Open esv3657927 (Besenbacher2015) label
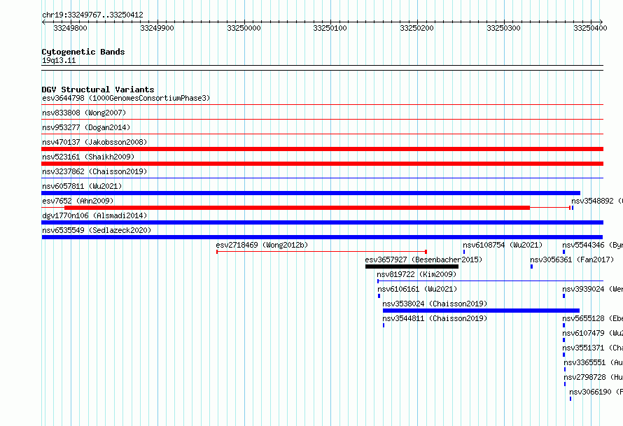Image resolution: width=623 pixels, height=426 pixels. (x=423, y=260)
